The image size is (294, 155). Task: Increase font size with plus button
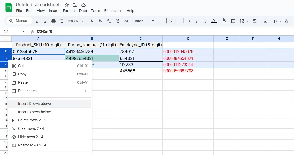tap(179, 21)
